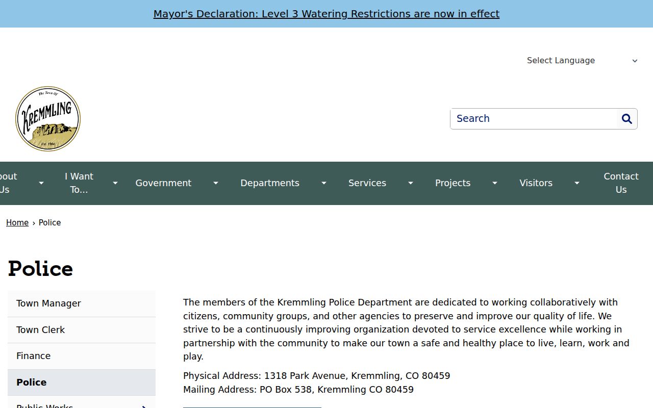This screenshot has width=653, height=408.
Task: Open the Services menu
Action: (367, 183)
